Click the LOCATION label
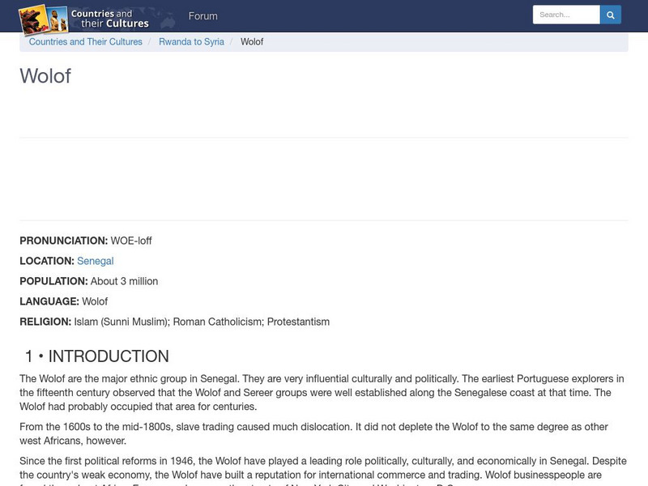 [47, 261]
